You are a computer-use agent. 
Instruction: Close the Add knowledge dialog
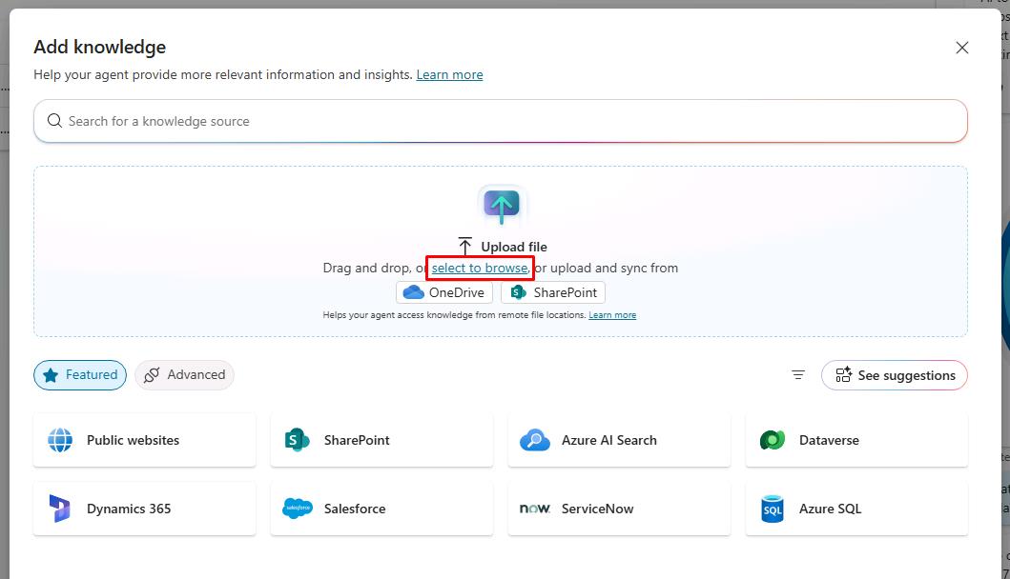(x=961, y=48)
